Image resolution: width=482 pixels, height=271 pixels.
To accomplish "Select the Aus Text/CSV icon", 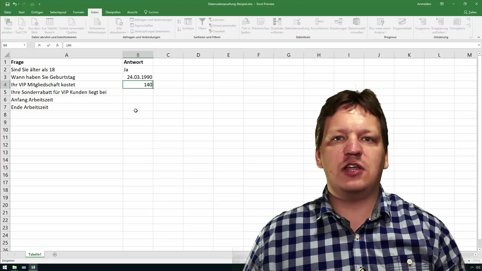I will point(21,26).
